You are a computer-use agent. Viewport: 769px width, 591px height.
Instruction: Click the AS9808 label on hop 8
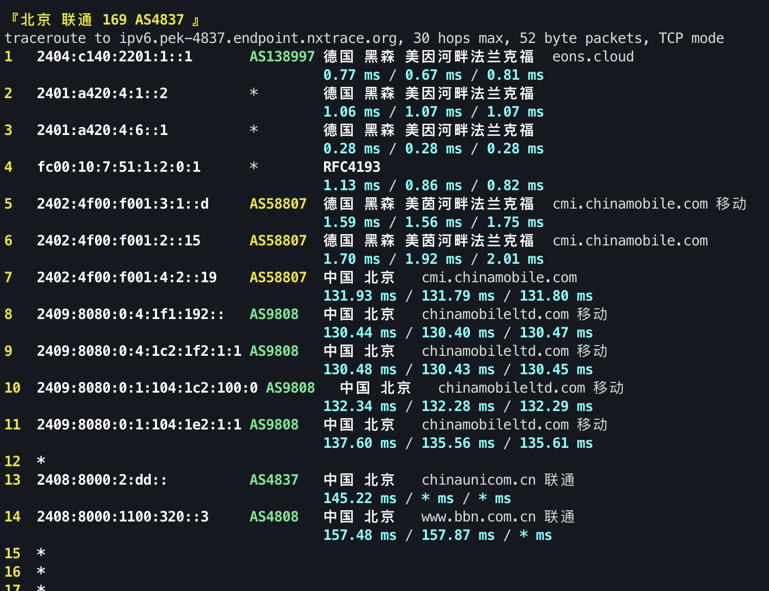tap(274, 314)
